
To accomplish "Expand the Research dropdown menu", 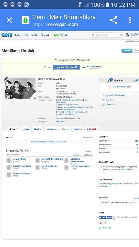I will 46,35.
